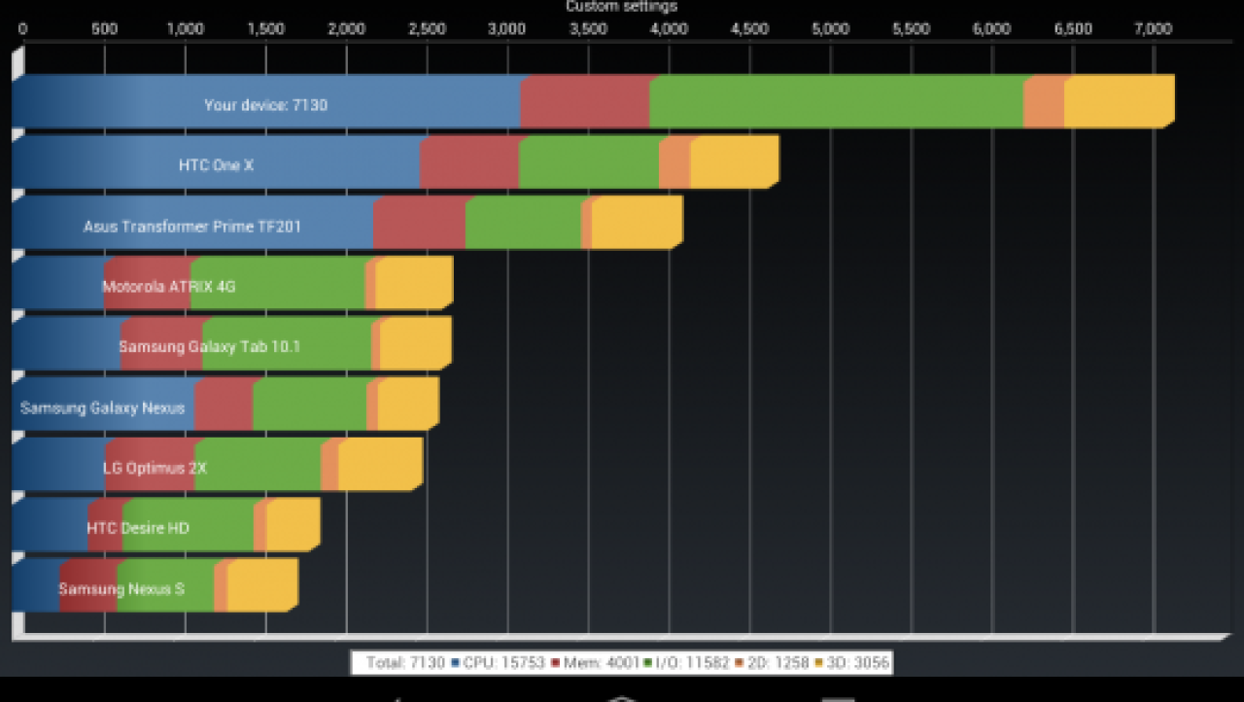The image size is (1244, 702).
Task: Click the "6,500" axis tick label
Action: [x=1072, y=29]
